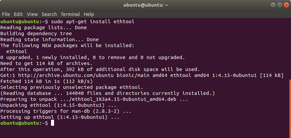The image size is (291, 138).
Task: Click the 'Processing triggers for man-db' line
Action: tap(66, 111)
